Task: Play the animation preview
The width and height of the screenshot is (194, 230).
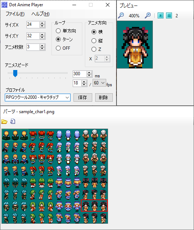Action: point(160,15)
